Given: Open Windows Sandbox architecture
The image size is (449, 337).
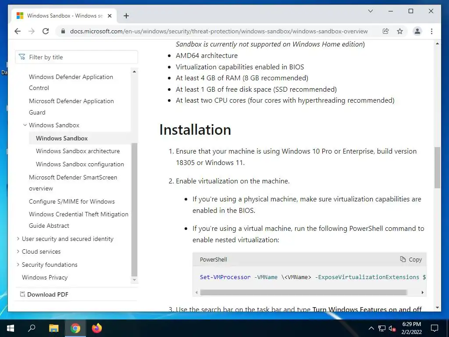Looking at the screenshot, I should (78, 151).
